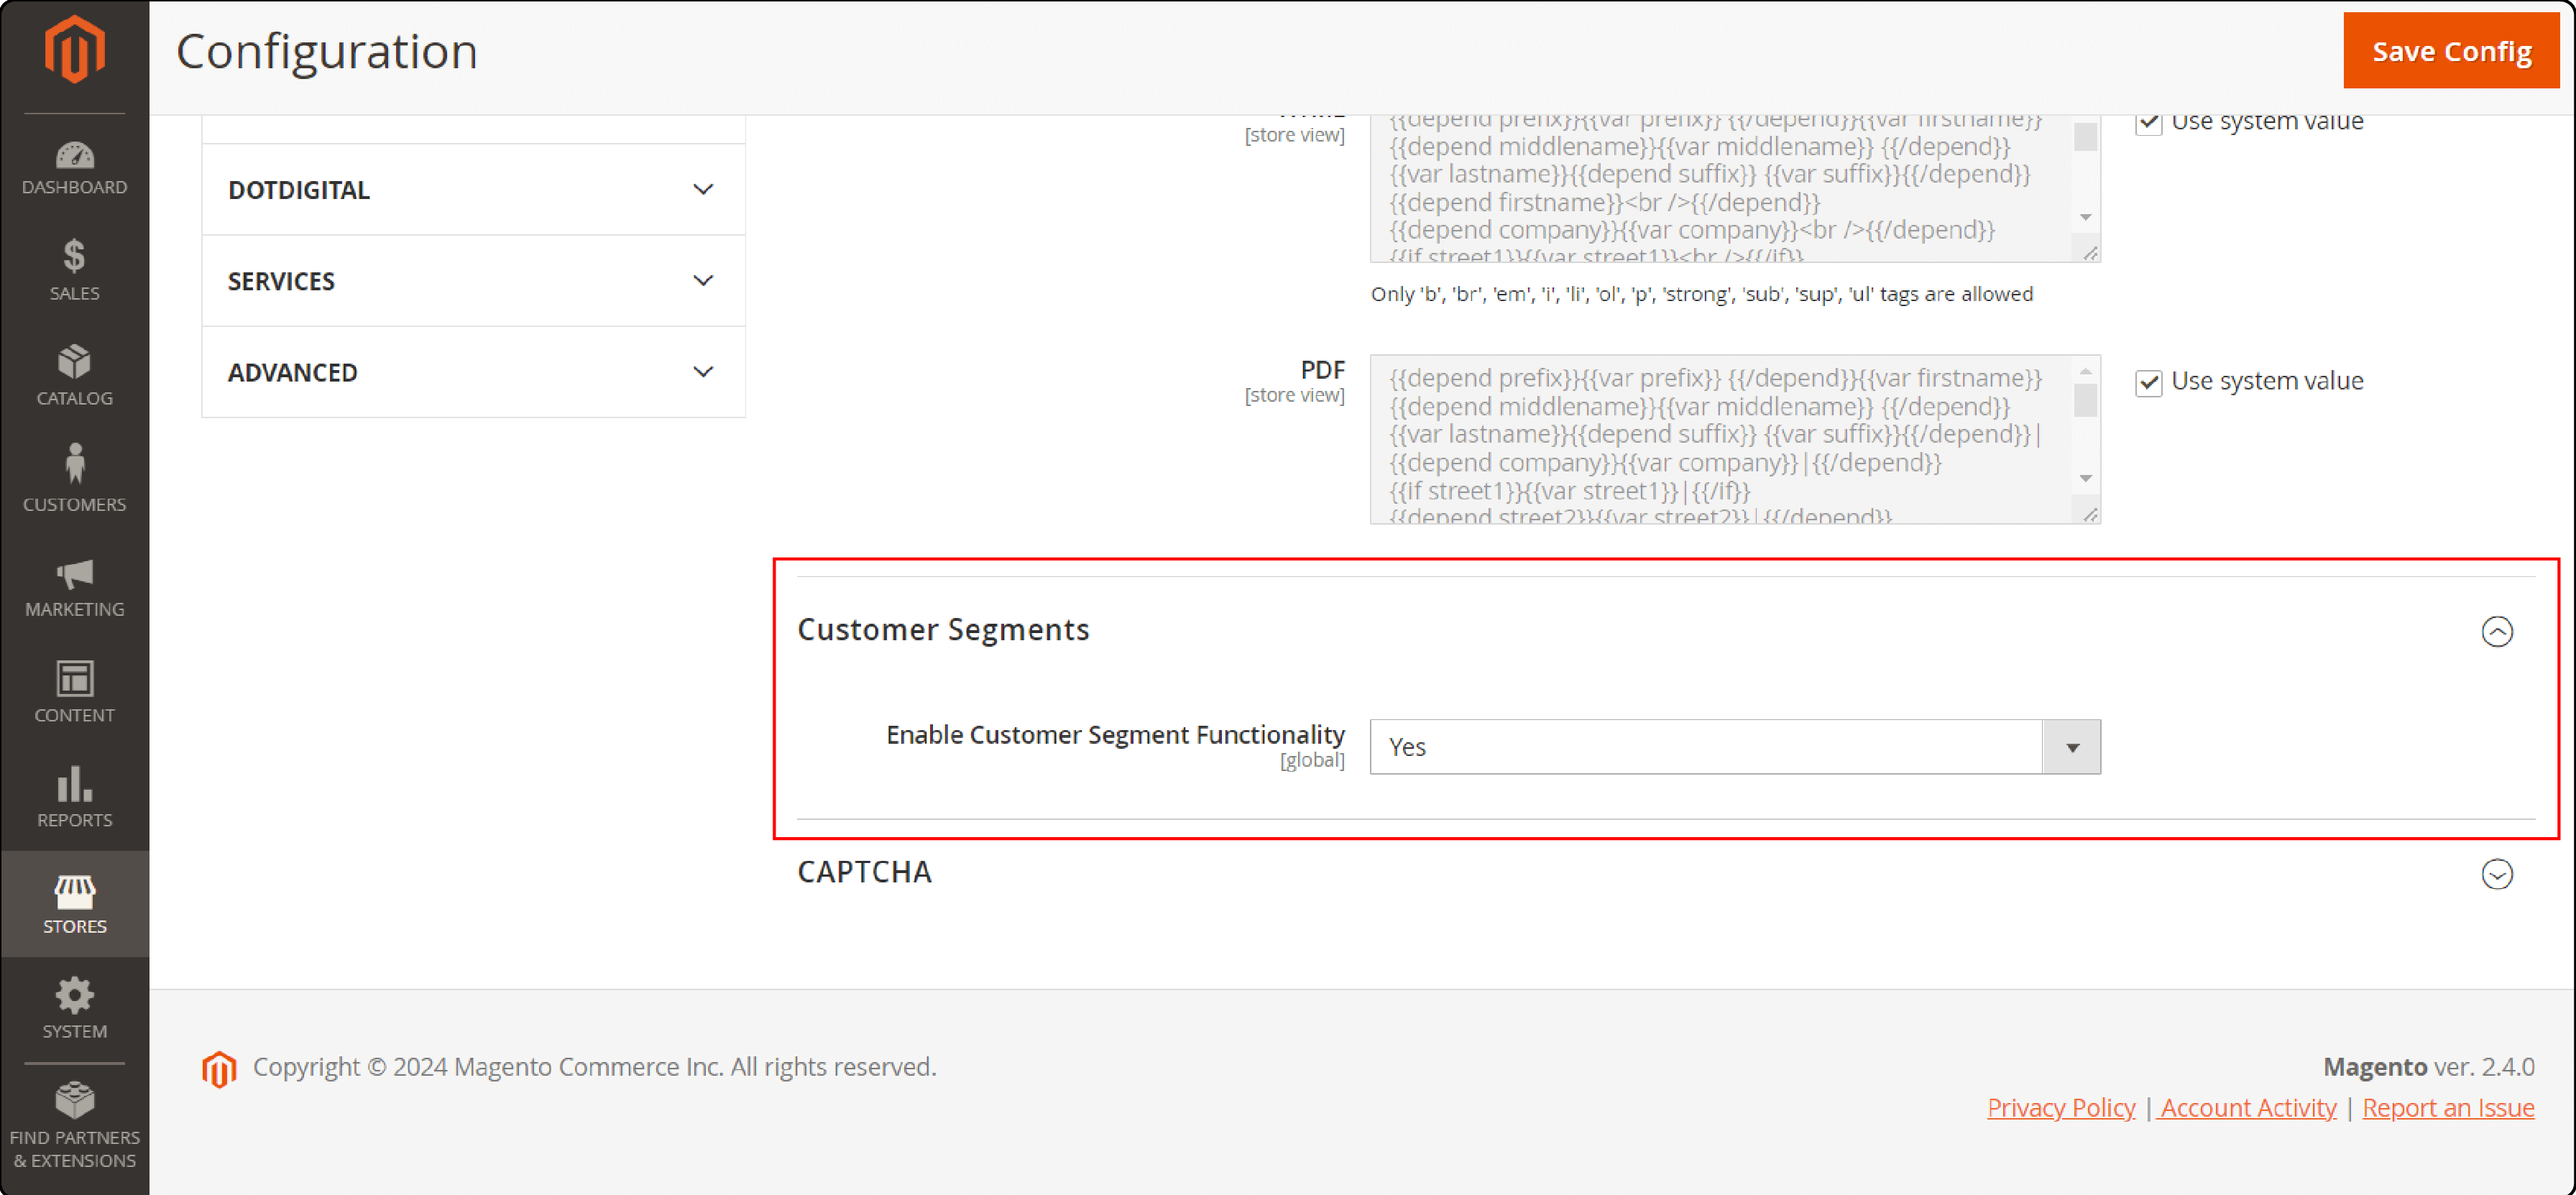
Task: Click HTML textarea scrollbar down arrow
Action: coord(2085,217)
